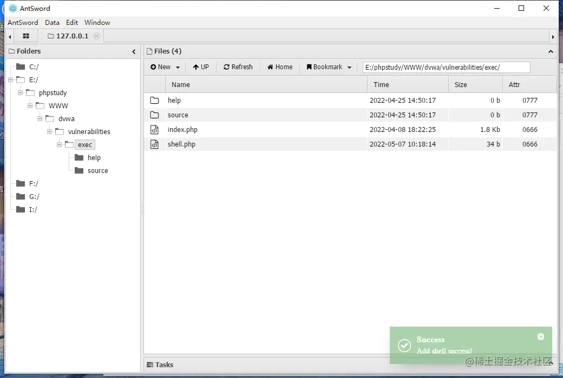Select WWW in the folder tree

[x=58, y=106]
